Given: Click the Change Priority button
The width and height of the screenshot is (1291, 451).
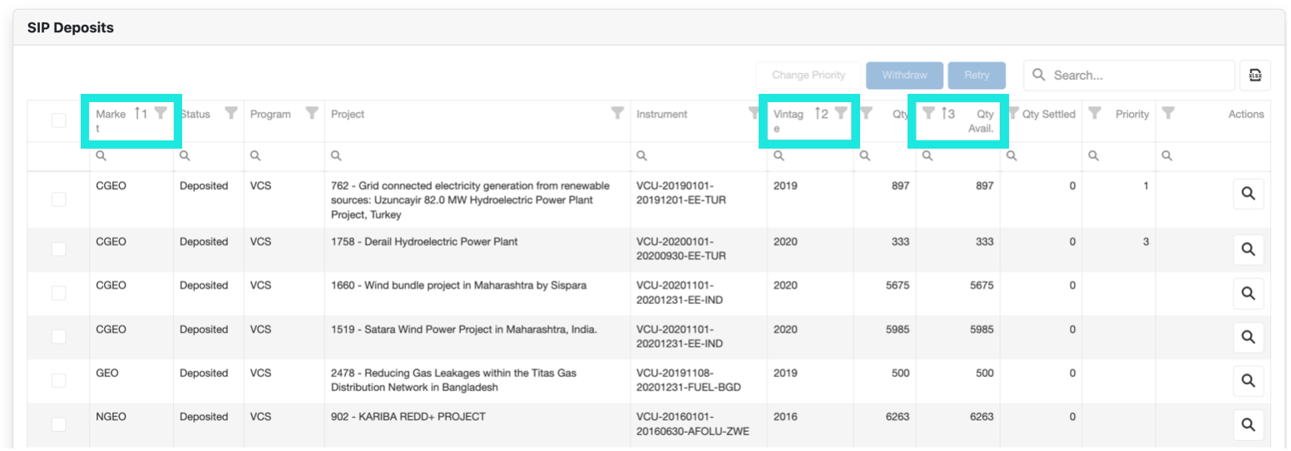Looking at the screenshot, I should pos(808,76).
